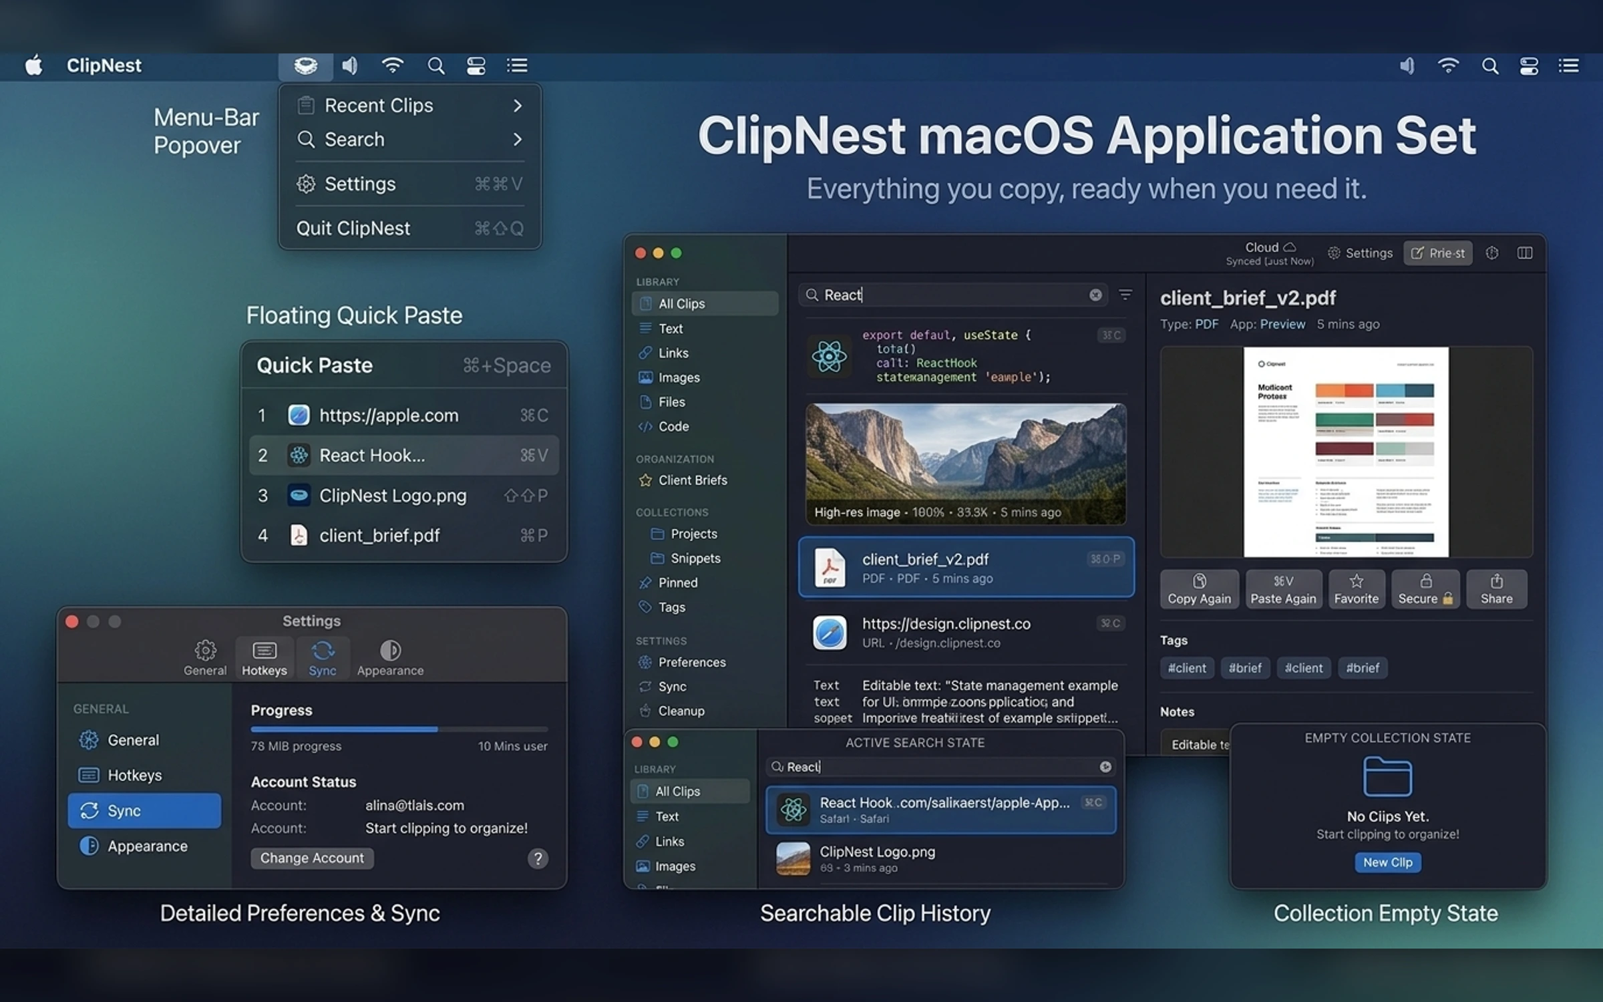The width and height of the screenshot is (1603, 1002).
Task: Expand the Search submenu arrow in popover
Action: [x=518, y=139]
